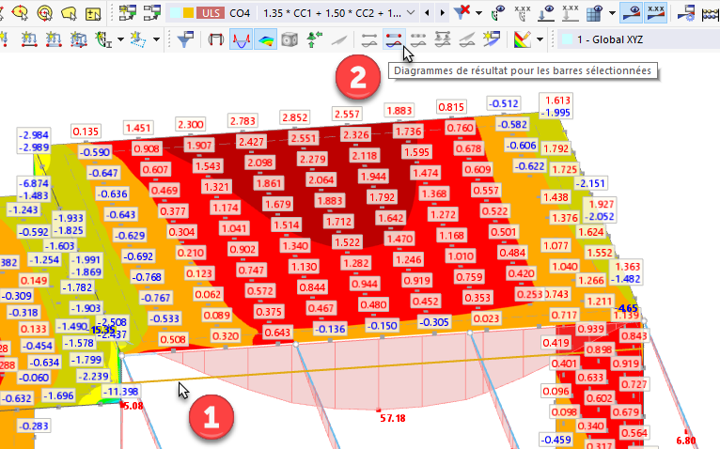Image resolution: width=720 pixels, height=449 pixels.
Task: Click the greyed section result diagram icon
Action: pos(467,39)
